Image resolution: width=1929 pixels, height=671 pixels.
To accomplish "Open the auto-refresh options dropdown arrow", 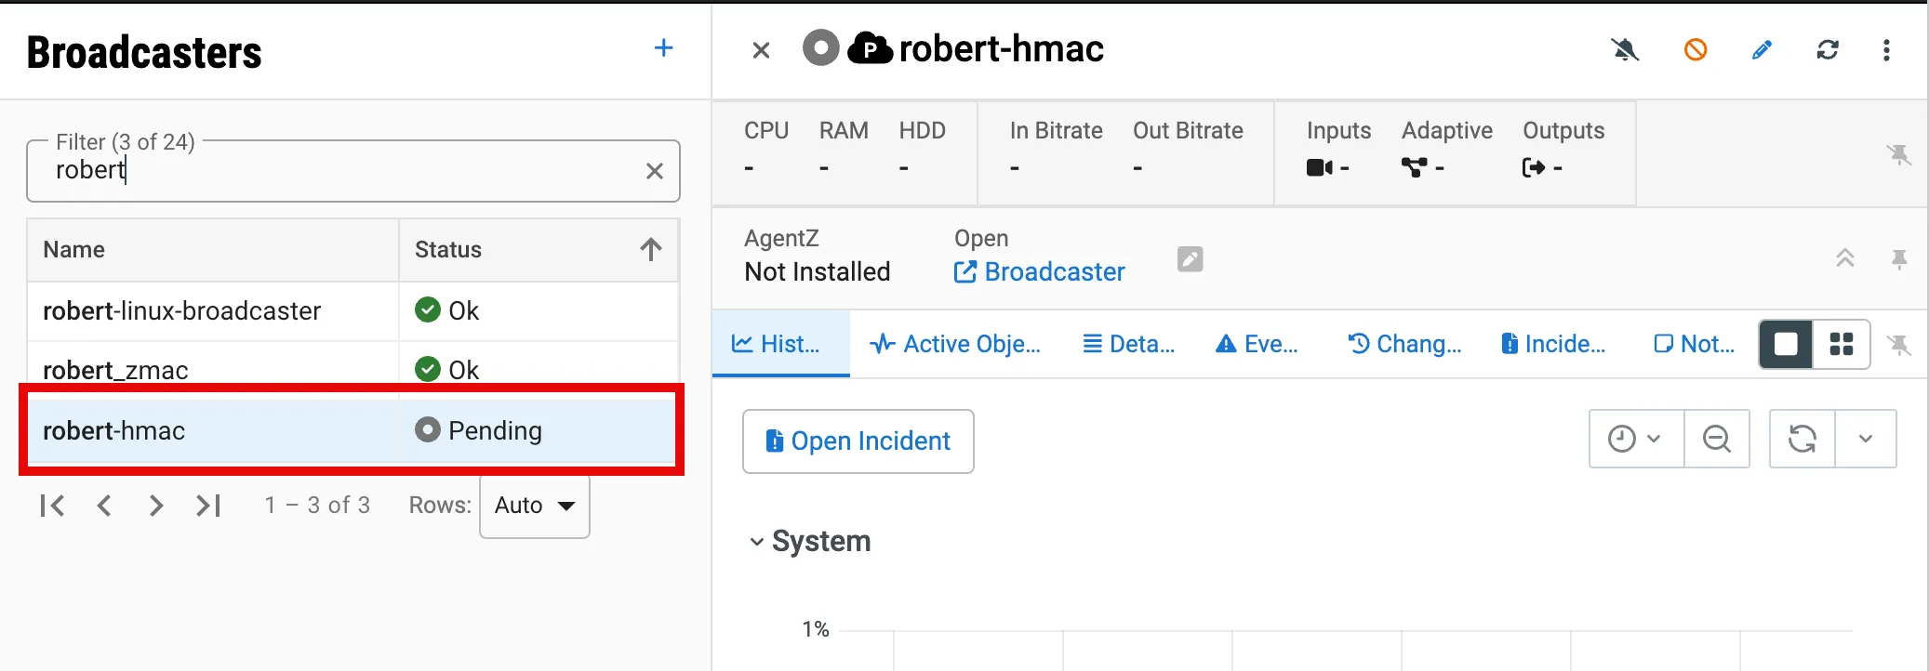I will tap(1866, 439).
